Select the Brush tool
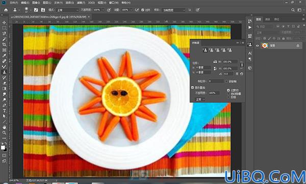The width and height of the screenshot is (306, 184). 4,67
